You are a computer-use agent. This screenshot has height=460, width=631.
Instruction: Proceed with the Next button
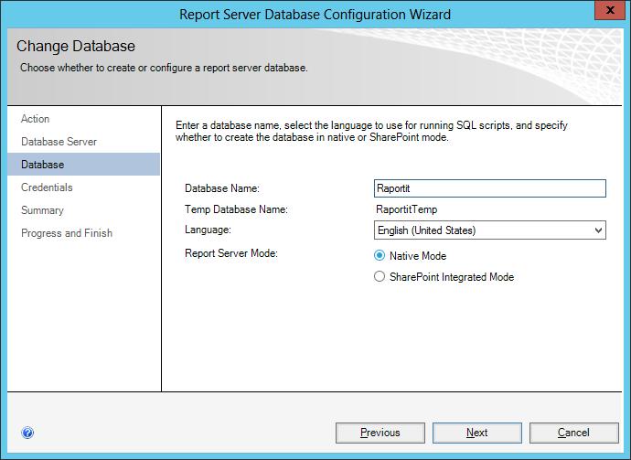477,433
